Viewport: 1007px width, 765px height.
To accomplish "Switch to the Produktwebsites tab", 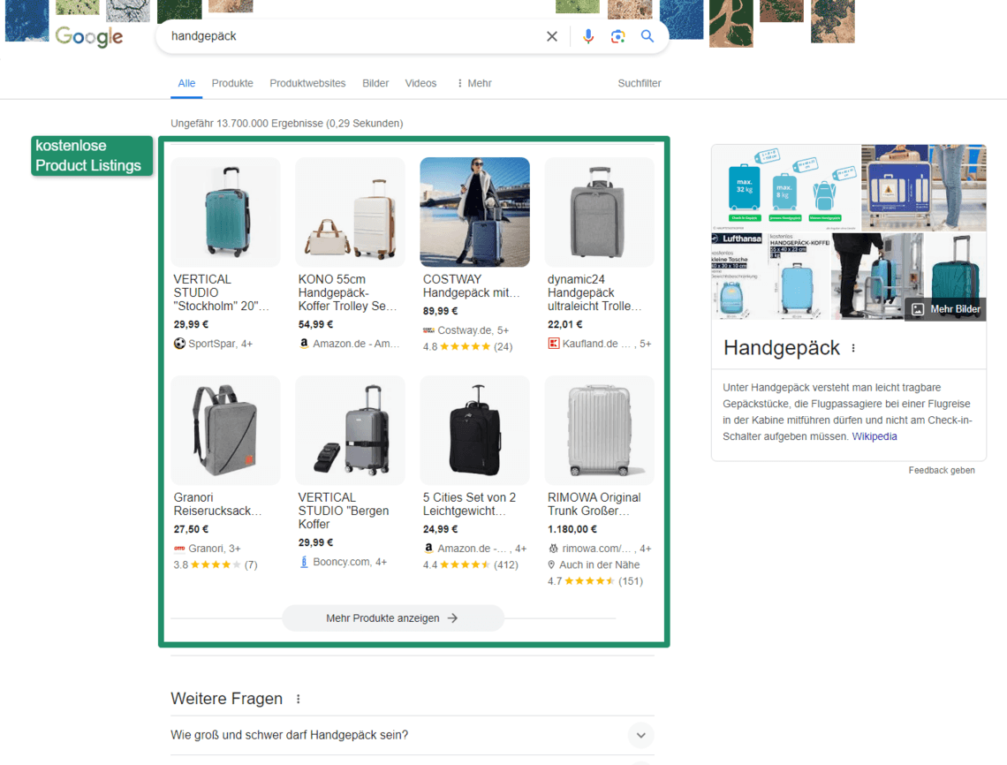I will 307,84.
